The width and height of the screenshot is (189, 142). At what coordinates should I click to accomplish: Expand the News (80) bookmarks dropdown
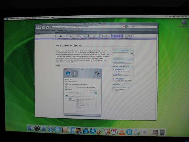[x=79, y=30]
